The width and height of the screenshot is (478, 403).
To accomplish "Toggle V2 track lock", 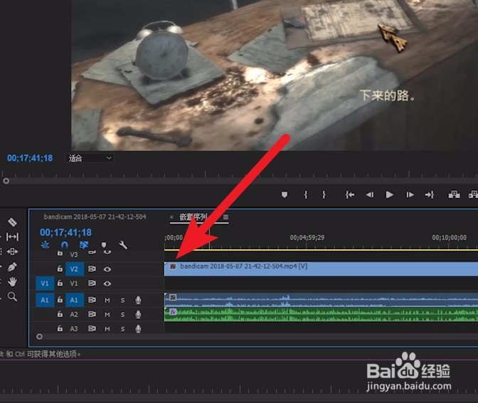I will [60, 268].
